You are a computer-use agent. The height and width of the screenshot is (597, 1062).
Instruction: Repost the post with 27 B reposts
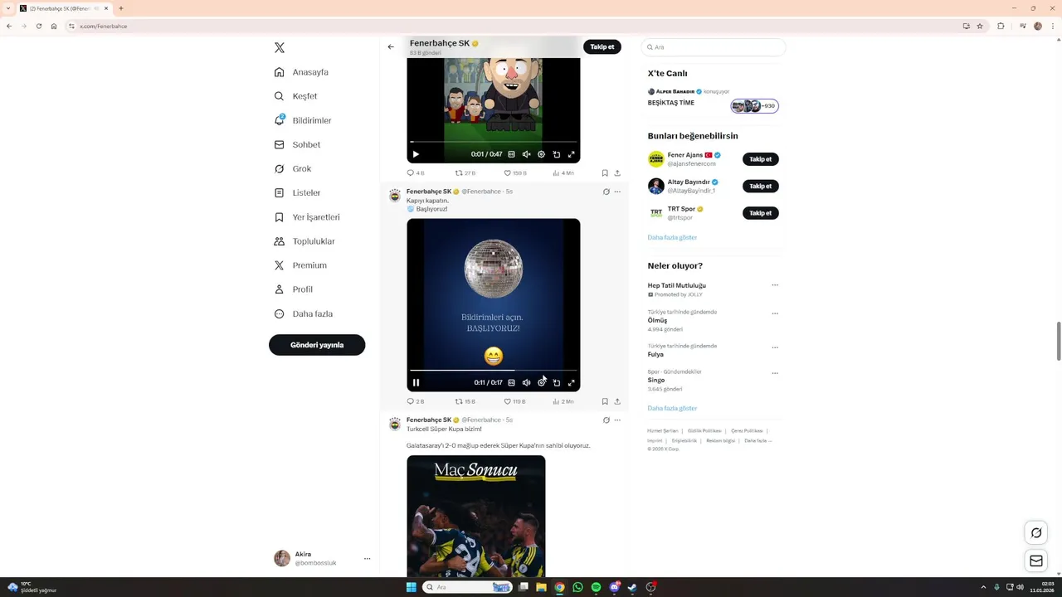tap(465, 173)
